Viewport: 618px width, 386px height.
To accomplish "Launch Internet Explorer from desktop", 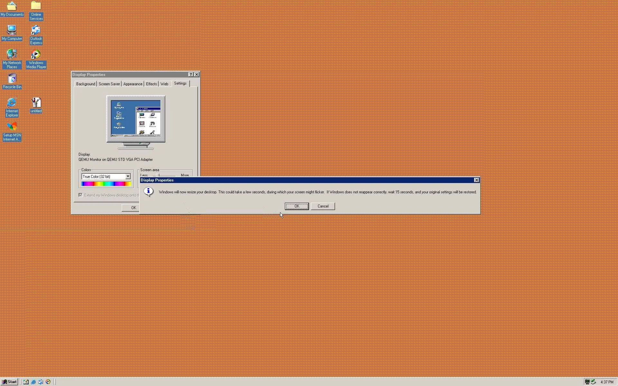I will [12, 103].
